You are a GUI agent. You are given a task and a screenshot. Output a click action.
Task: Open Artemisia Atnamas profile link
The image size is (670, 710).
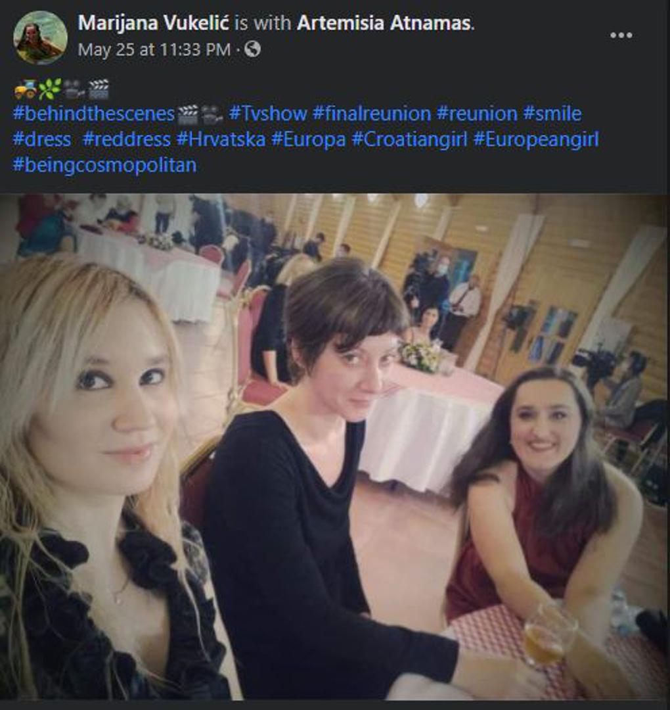tap(384, 22)
